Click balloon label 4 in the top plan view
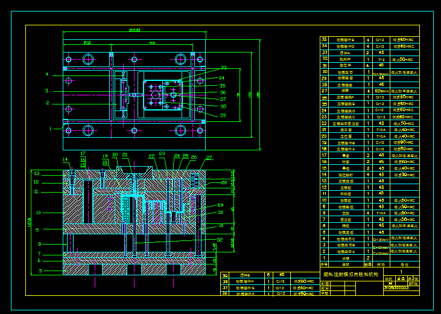 tap(47, 74)
